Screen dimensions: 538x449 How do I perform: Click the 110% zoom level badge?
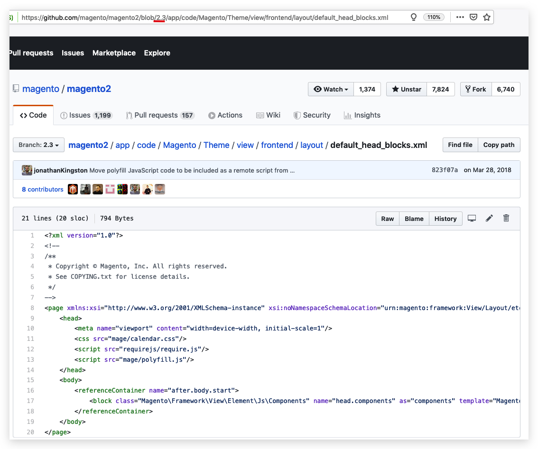tap(434, 17)
